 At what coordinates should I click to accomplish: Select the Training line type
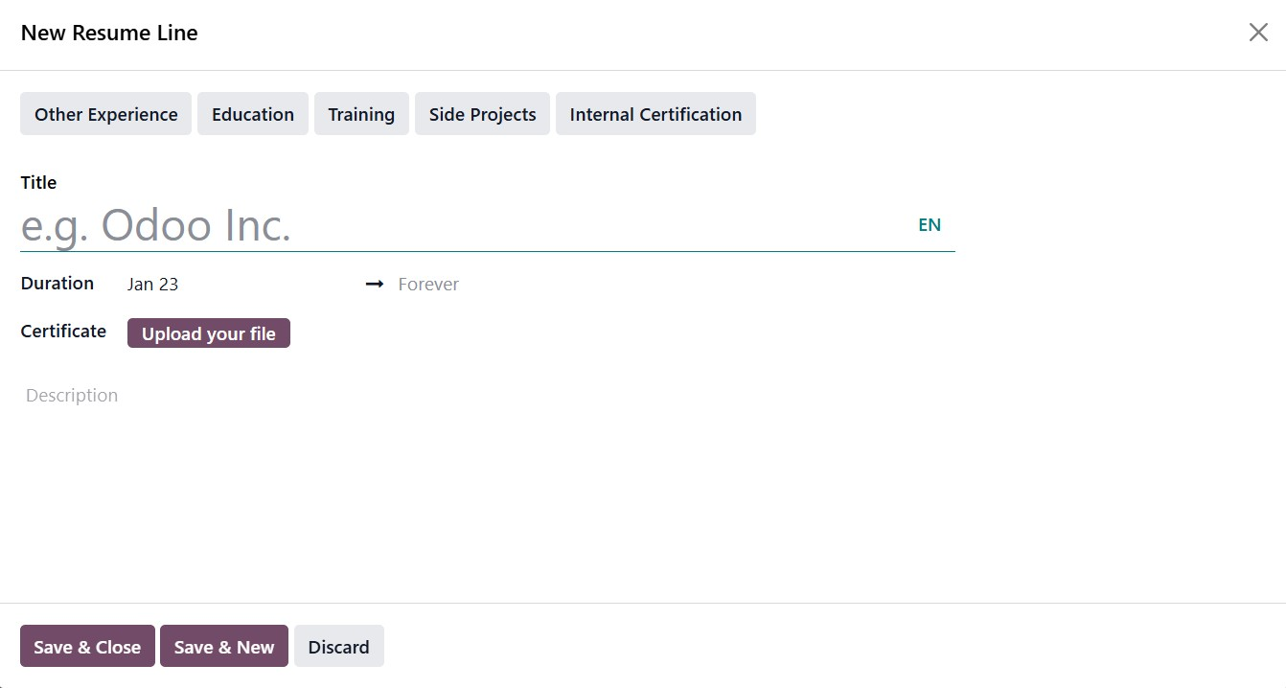[x=361, y=114]
